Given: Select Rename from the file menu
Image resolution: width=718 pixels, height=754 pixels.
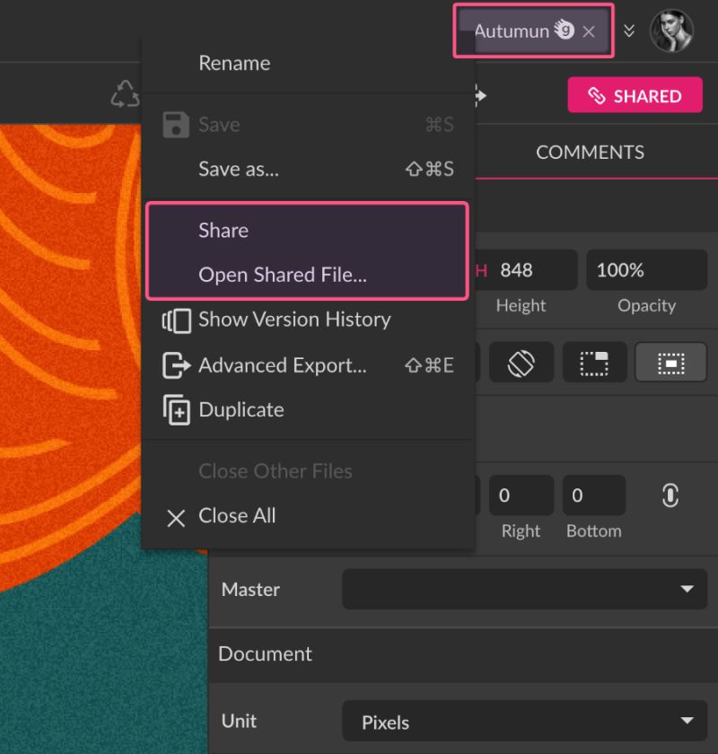Looking at the screenshot, I should (233, 63).
